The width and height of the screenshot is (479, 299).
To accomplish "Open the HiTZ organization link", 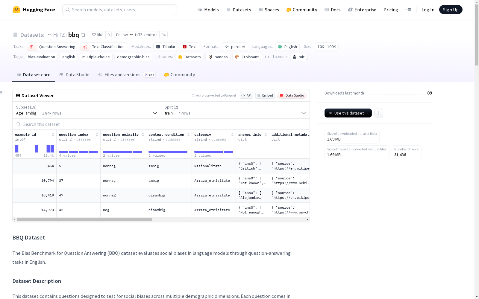I will point(59,35).
